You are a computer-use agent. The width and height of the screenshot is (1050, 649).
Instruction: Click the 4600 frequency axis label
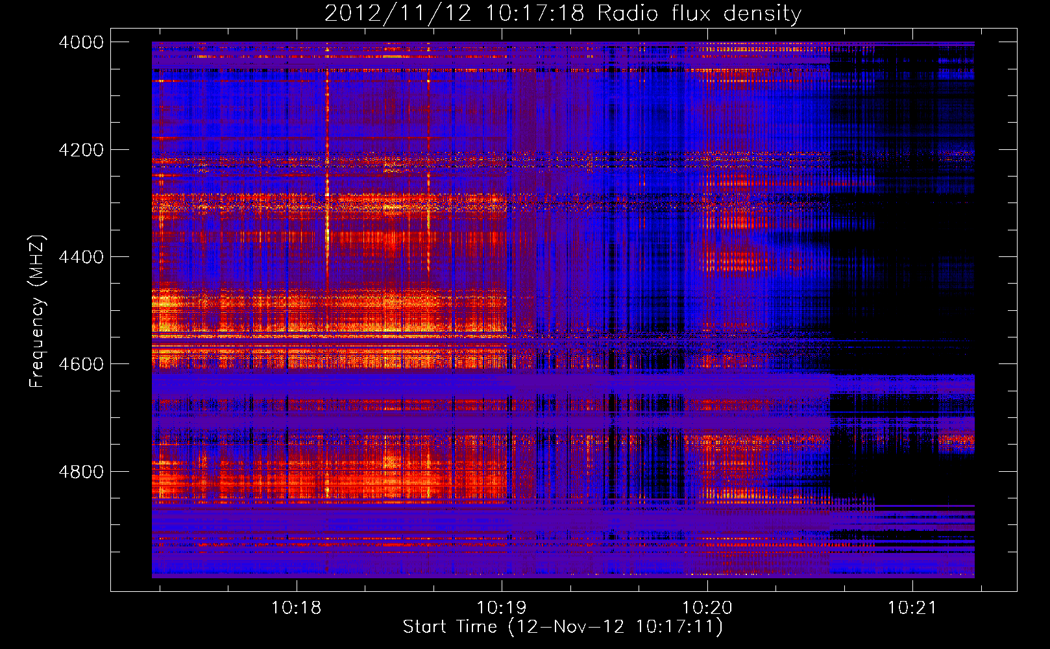81,364
